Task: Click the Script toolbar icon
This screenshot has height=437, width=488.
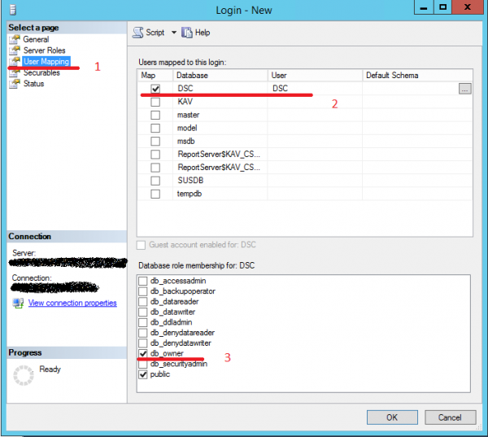Action: [x=138, y=33]
